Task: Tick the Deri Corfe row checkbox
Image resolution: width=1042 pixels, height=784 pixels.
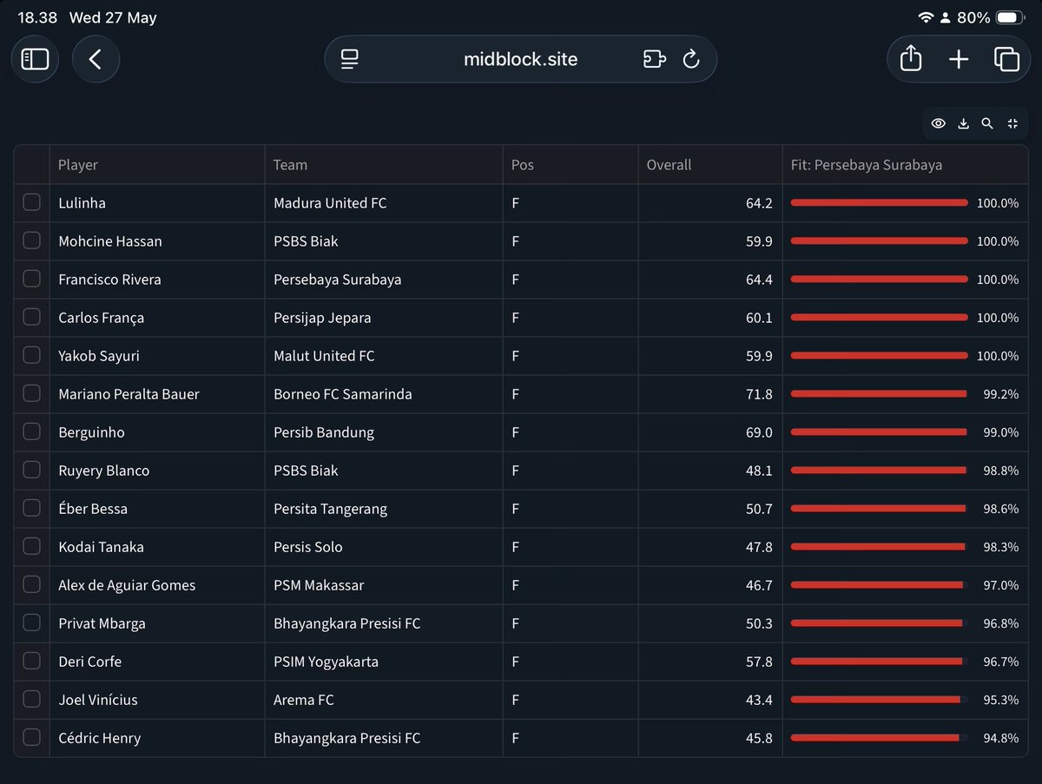Action: [x=31, y=661]
